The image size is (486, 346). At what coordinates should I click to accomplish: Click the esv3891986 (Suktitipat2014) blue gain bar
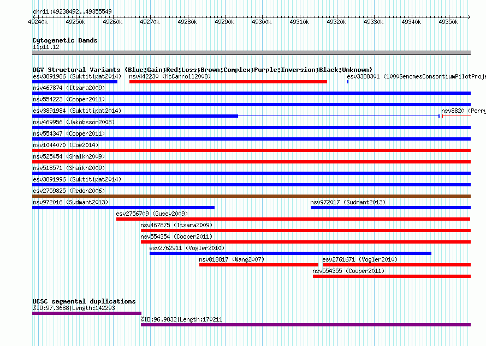point(75,82)
